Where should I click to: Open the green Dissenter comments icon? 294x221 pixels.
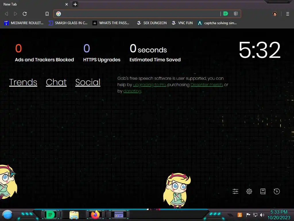[x=226, y=14]
